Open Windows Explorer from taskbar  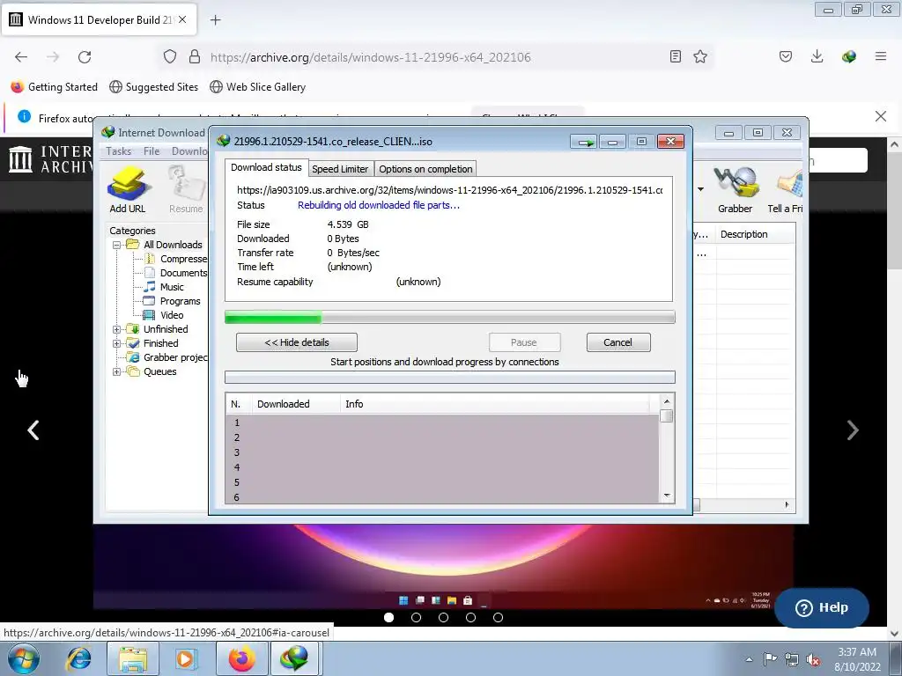coord(133,658)
